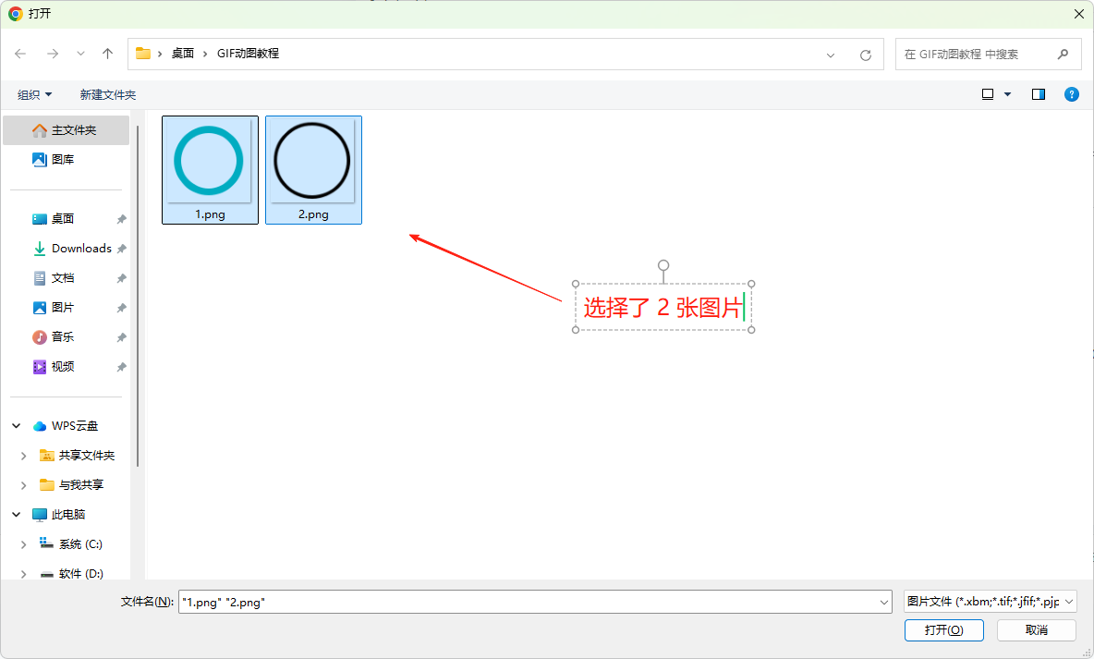Open the 组织 dropdown menu
The width and height of the screenshot is (1094, 659).
click(35, 94)
